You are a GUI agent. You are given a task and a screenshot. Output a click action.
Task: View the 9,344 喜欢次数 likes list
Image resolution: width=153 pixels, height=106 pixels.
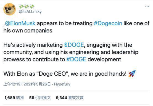pos(70,98)
